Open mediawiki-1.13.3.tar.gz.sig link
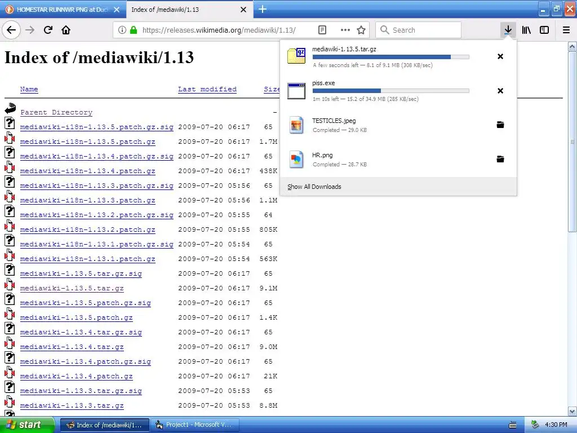The image size is (577, 433). pos(81,391)
